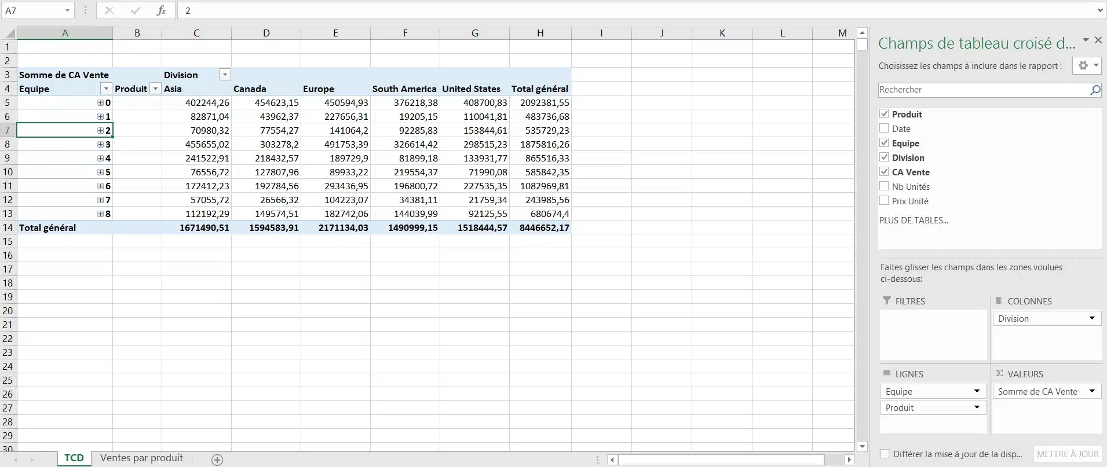Expand team 8 row group
1107x467 pixels.
[100, 214]
